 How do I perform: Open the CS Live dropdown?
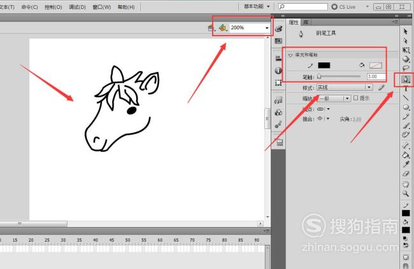pos(368,6)
